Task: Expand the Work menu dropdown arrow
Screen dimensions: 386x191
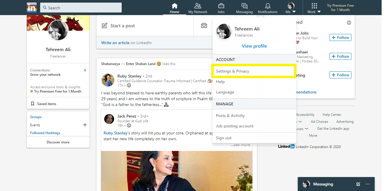Action: point(319,12)
